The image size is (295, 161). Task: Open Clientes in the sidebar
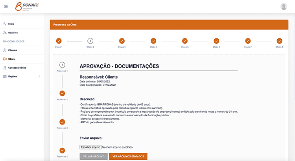pyautogui.click(x=13, y=50)
